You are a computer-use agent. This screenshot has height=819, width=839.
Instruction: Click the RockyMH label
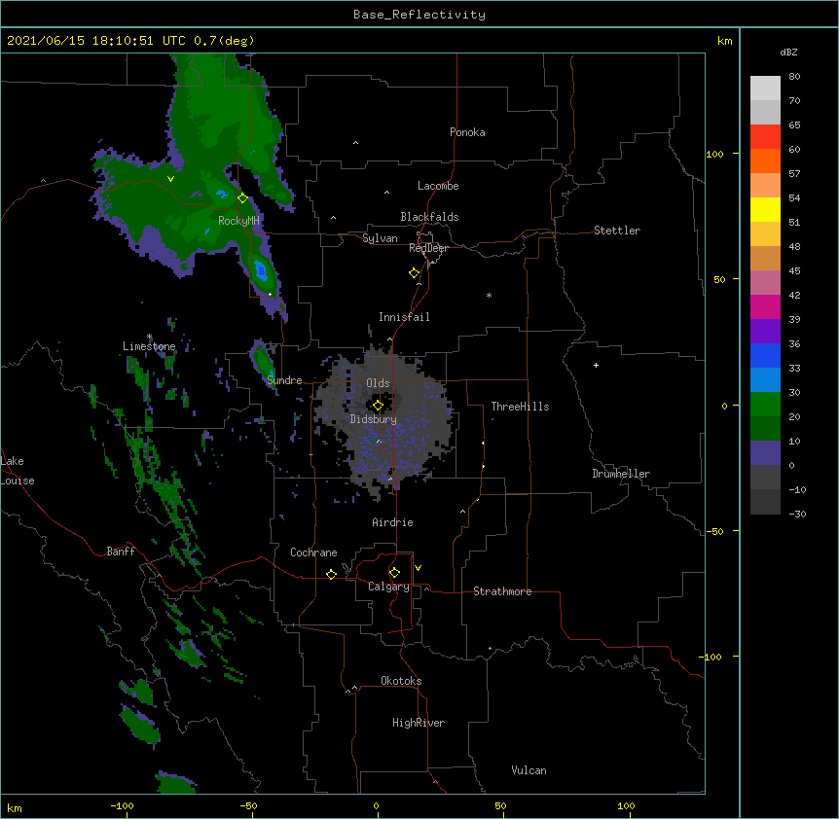click(238, 221)
